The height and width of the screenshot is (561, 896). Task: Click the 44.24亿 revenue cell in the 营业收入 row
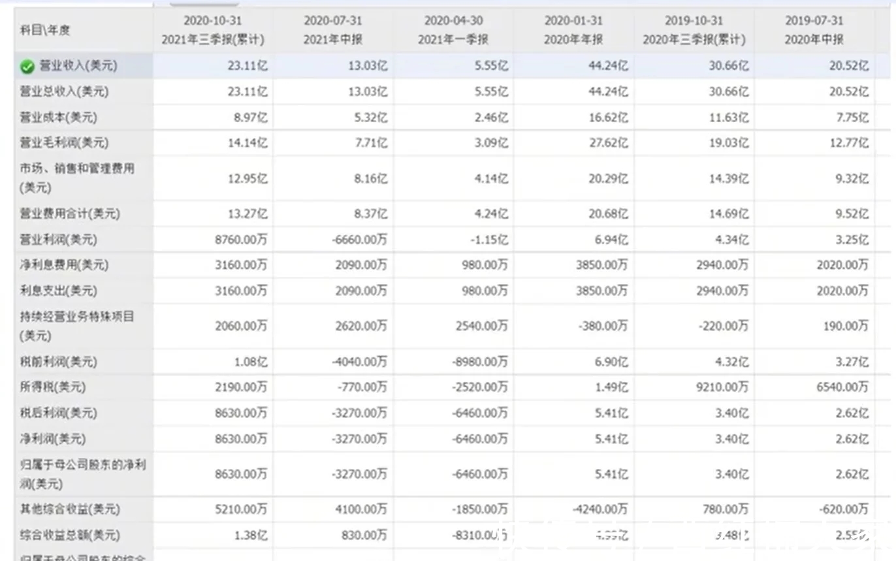point(608,66)
